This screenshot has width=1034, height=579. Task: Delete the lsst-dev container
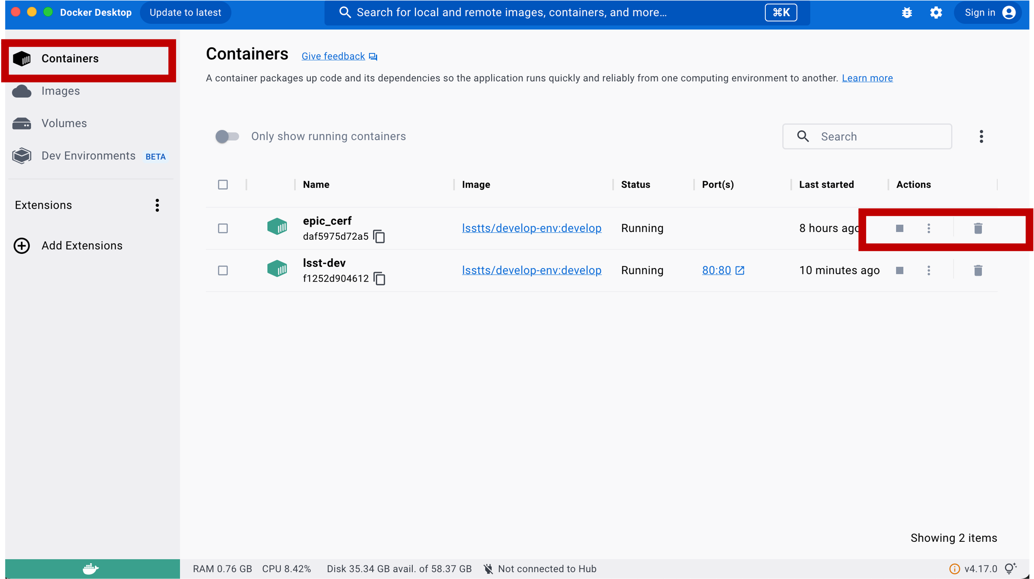(x=978, y=271)
